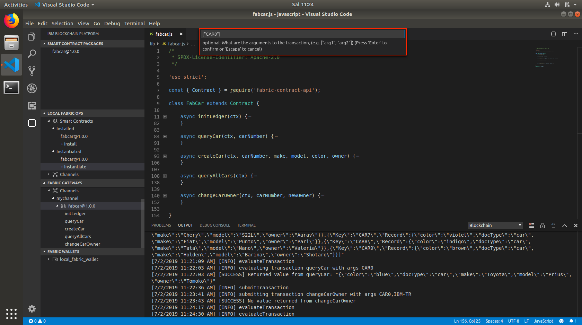Maximize the output panel
This screenshot has height=325, width=582.
pos(565,226)
